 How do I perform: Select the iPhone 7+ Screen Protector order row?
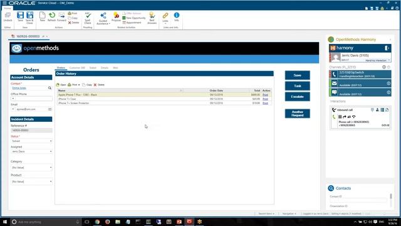point(164,103)
